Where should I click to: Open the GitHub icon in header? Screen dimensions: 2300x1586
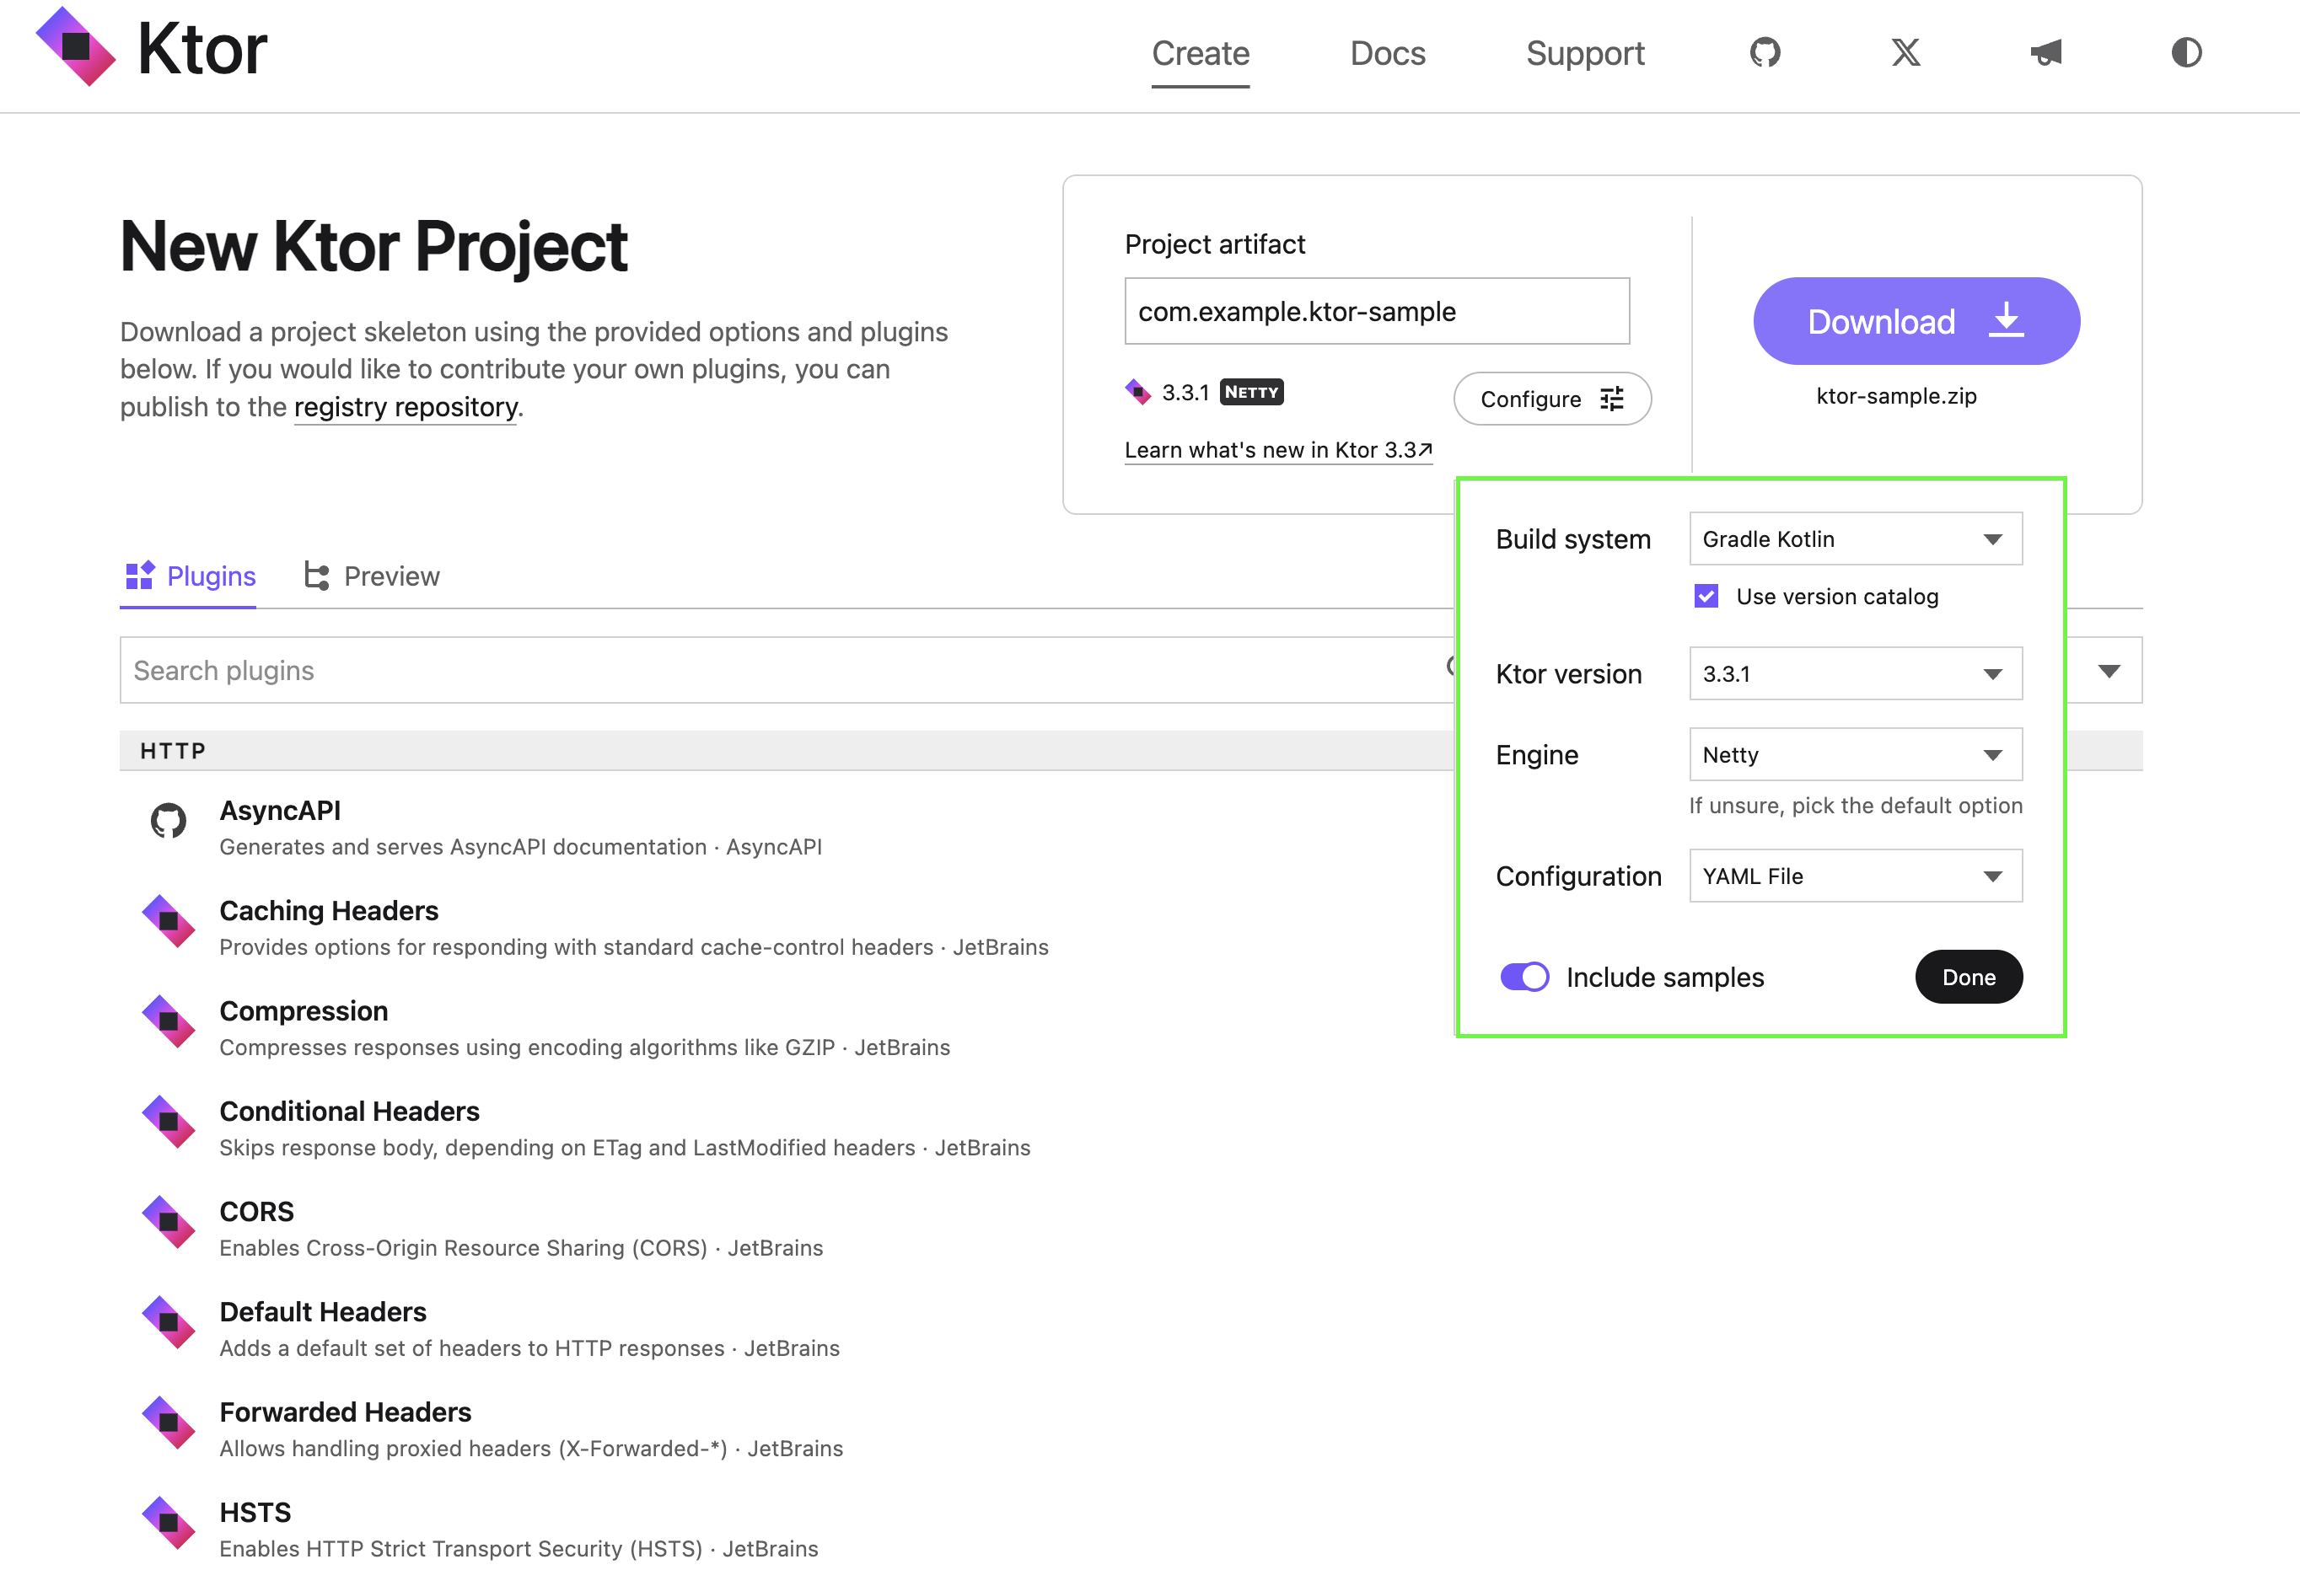1765,52
